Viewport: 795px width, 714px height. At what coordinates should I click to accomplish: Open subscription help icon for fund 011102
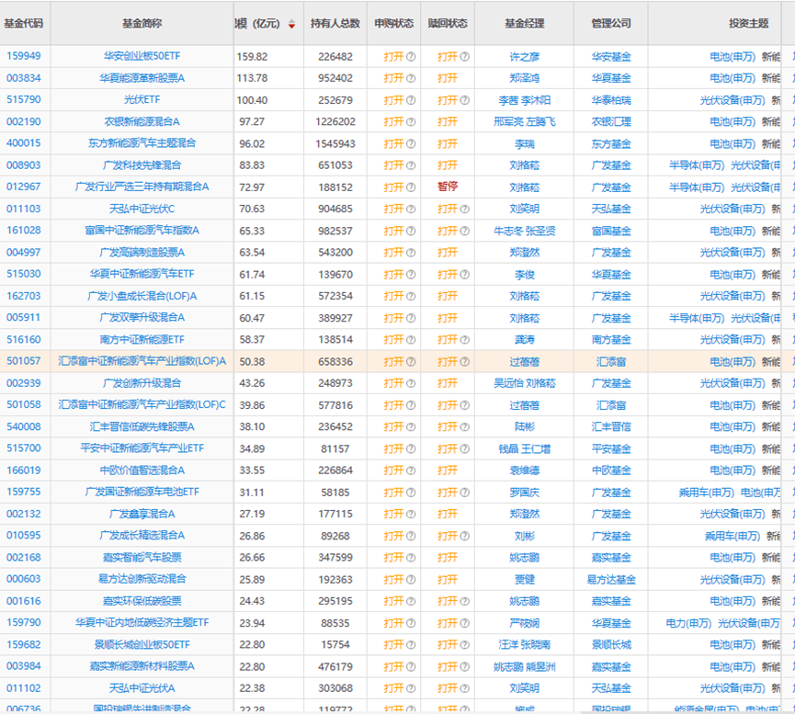click(x=411, y=689)
